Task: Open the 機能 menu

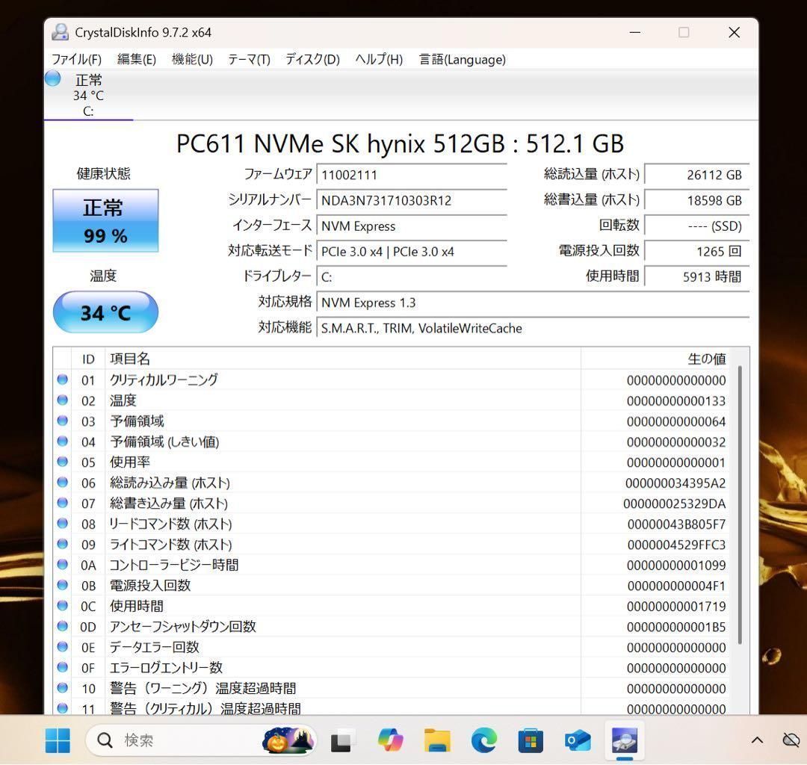Action: pyautogui.click(x=192, y=59)
